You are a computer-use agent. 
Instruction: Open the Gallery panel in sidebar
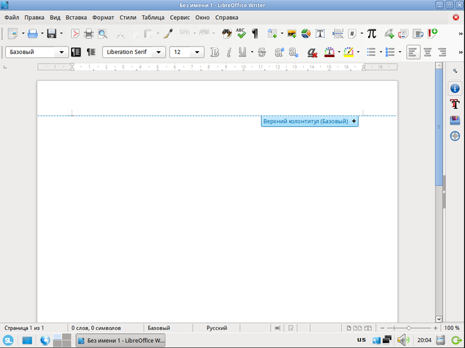pyautogui.click(x=455, y=120)
